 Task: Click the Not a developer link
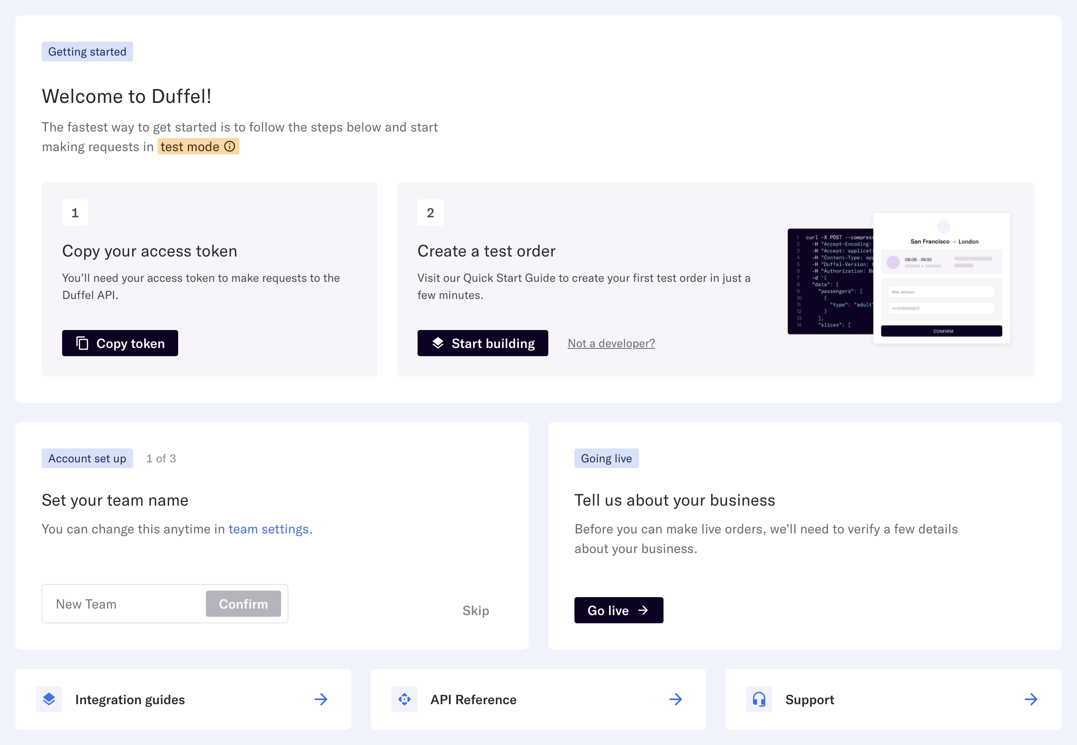(x=611, y=343)
